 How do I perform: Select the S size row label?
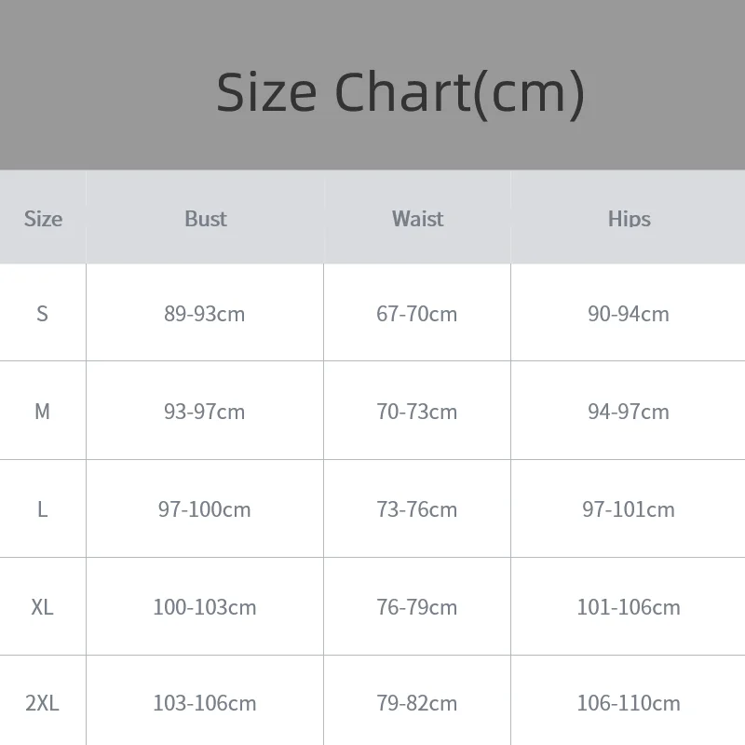pyautogui.click(x=42, y=314)
